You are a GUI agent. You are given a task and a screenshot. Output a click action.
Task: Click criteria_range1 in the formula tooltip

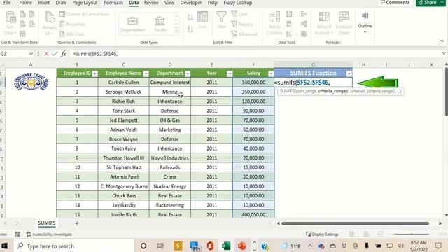(x=333, y=91)
